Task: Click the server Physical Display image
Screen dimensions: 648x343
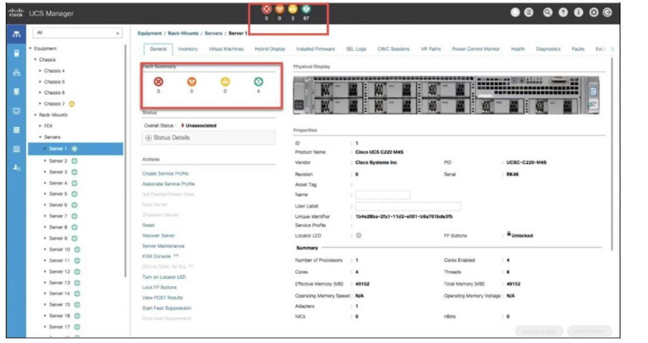Action: 446,95
